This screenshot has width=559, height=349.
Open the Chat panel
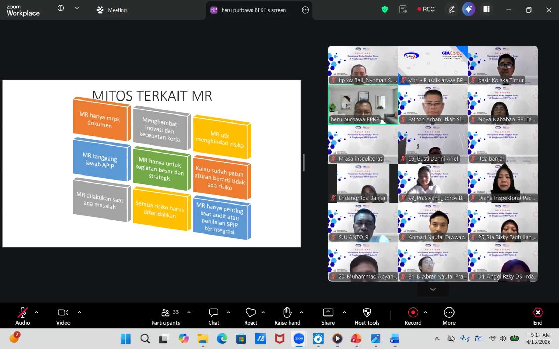[213, 316]
